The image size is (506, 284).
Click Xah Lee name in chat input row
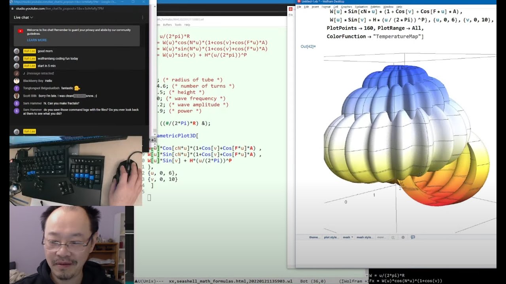pyautogui.click(x=29, y=131)
